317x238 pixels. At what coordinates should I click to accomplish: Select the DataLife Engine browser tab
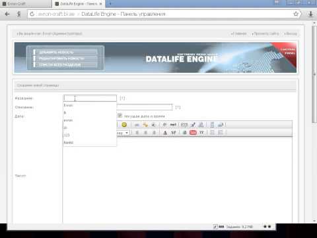[78, 4]
